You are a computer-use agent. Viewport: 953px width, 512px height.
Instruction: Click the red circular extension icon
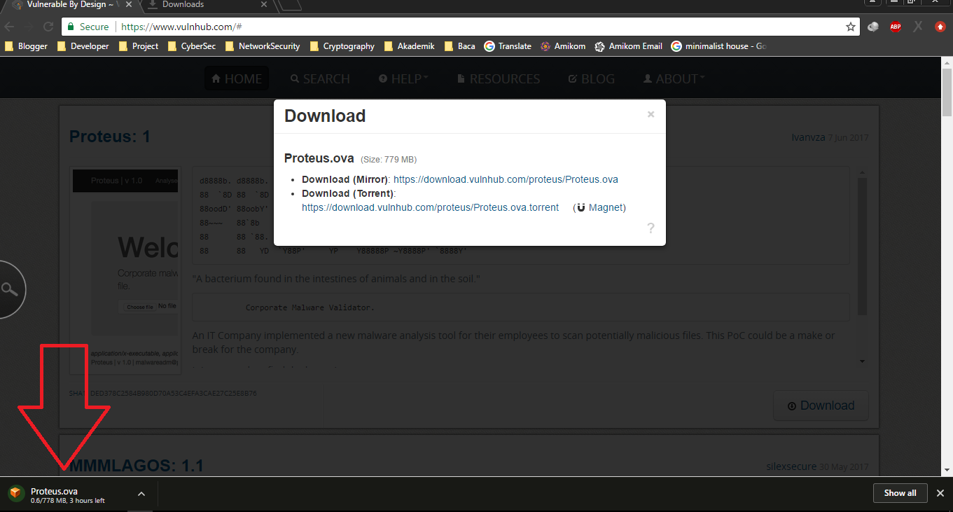[940, 27]
